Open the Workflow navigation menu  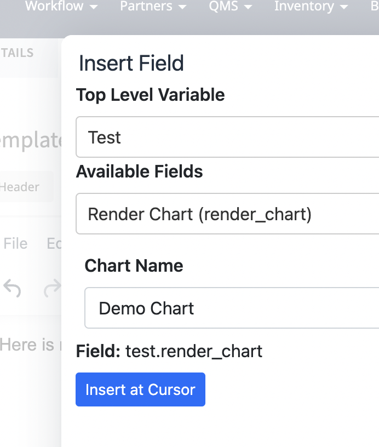(61, 7)
